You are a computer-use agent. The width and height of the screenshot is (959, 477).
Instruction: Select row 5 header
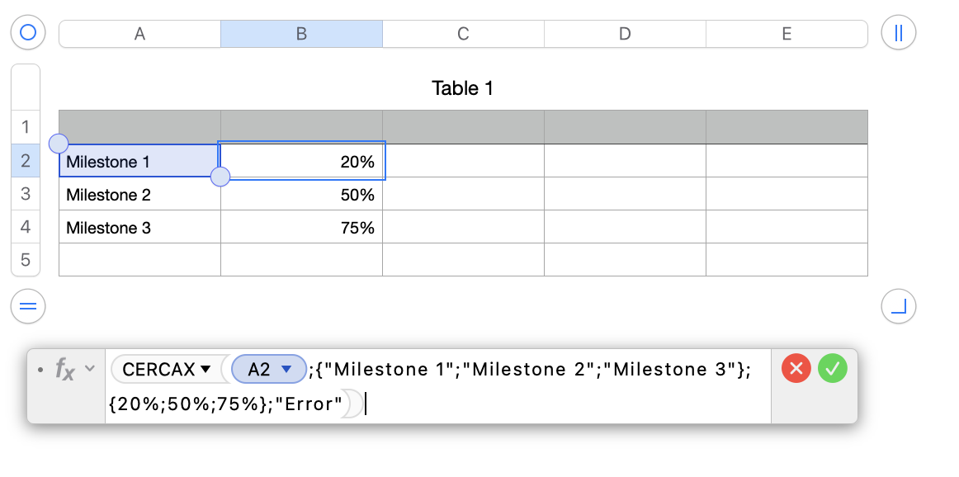pyautogui.click(x=25, y=260)
